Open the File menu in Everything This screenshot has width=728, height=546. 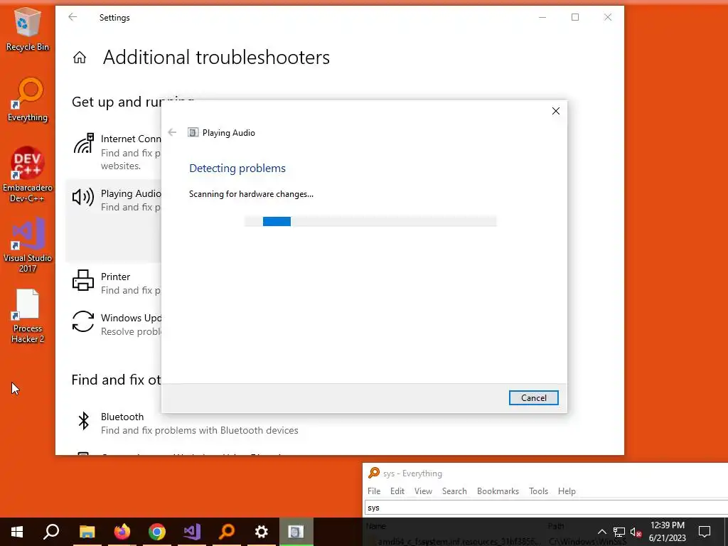click(x=374, y=491)
